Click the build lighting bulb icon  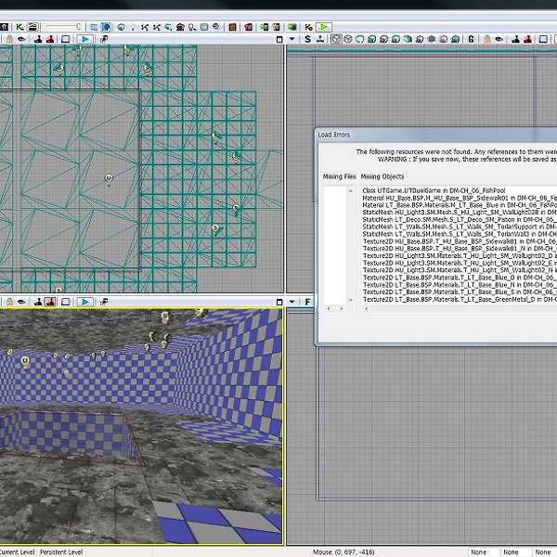pos(192,27)
